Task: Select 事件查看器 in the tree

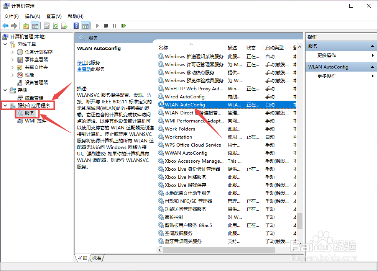Action: [36, 59]
